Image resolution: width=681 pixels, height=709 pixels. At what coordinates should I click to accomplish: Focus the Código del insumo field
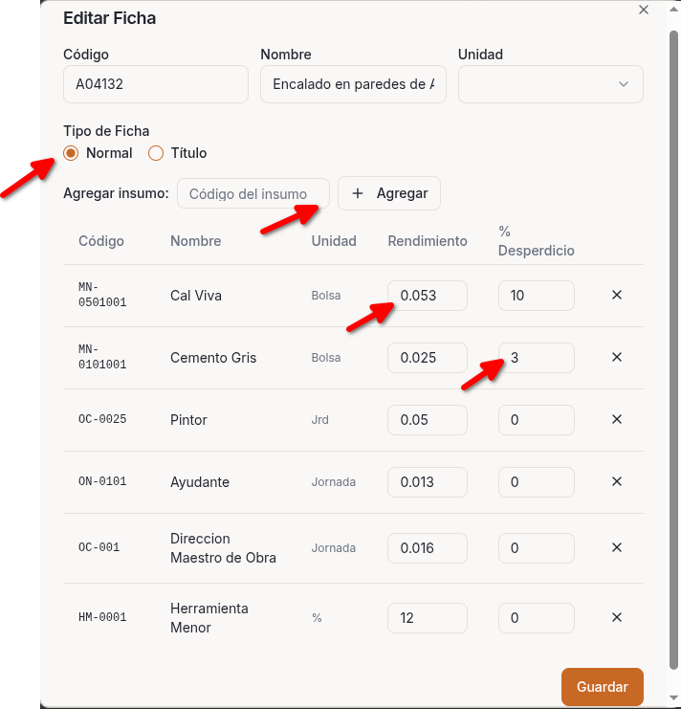tap(253, 193)
